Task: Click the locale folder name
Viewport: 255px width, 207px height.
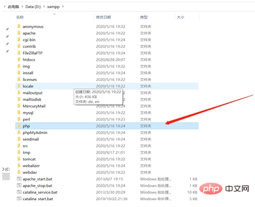Action: point(28,86)
